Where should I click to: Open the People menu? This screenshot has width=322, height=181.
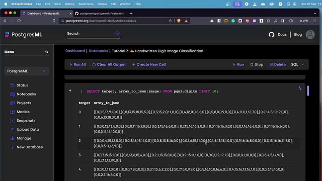coord(102,4)
